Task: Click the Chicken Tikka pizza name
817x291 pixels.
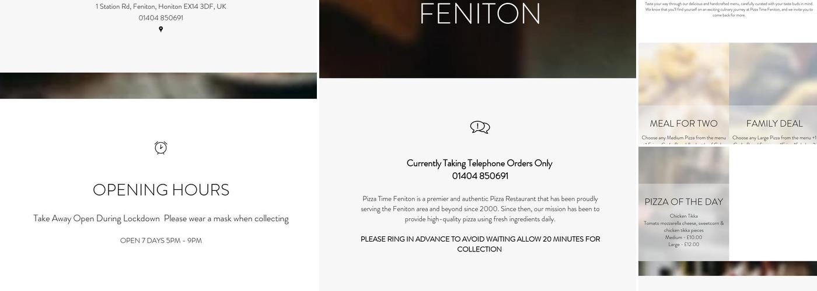Action: pyautogui.click(x=683, y=216)
